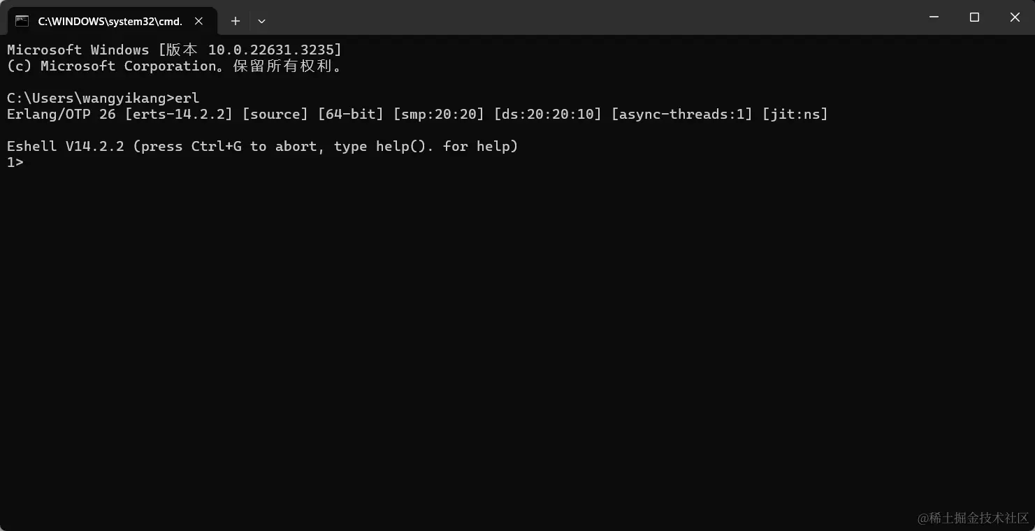Open a new terminal tab

(x=236, y=21)
